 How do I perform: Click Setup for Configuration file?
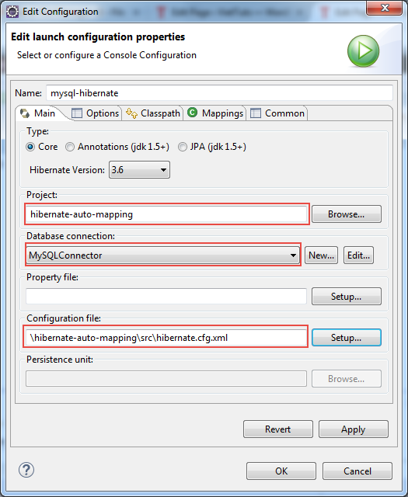pos(347,338)
